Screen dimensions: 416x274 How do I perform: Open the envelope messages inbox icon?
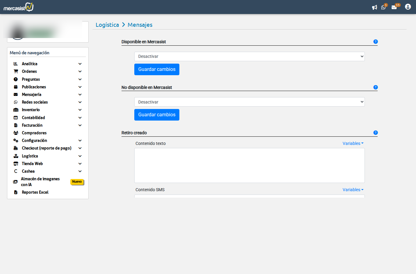pyautogui.click(x=394, y=7)
